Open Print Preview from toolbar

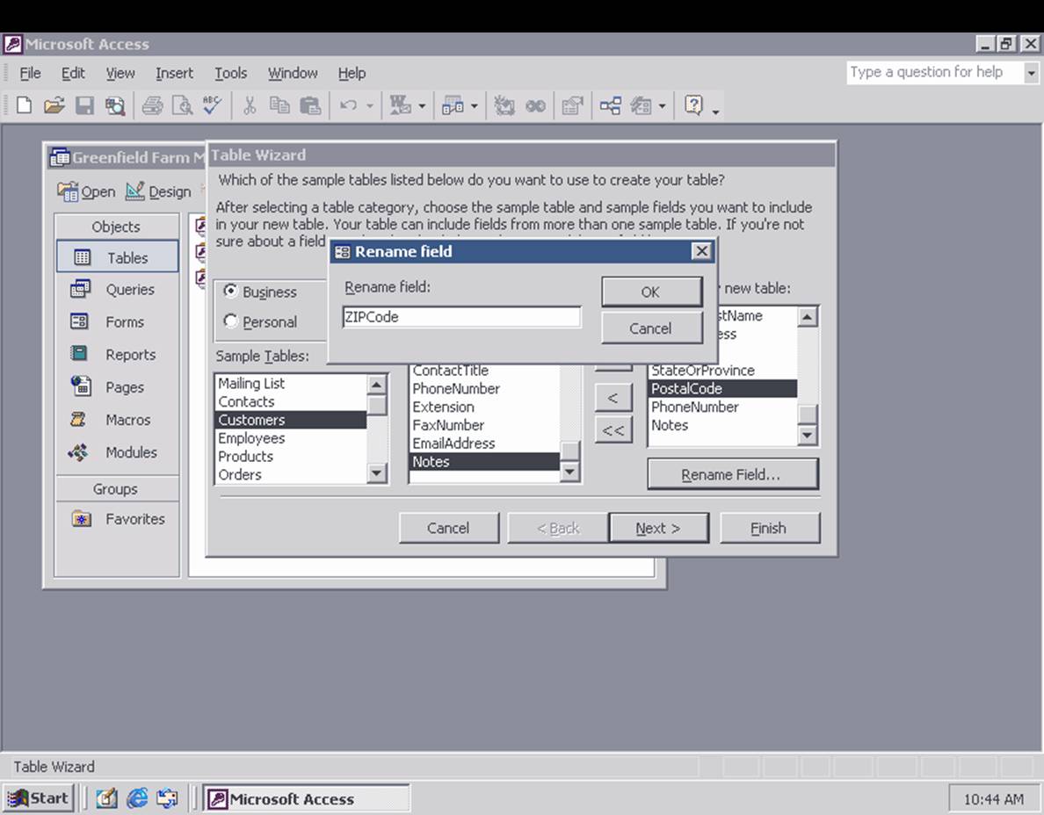pos(182,105)
